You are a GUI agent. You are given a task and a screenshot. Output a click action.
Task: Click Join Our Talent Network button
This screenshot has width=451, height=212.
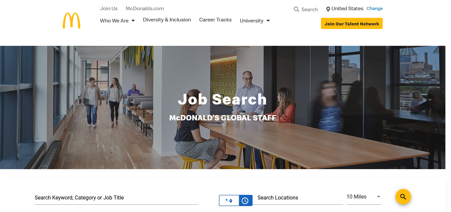(x=352, y=23)
